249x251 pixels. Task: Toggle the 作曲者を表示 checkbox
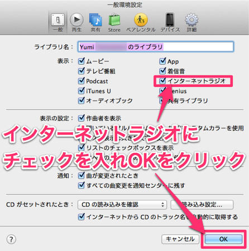point(82,118)
